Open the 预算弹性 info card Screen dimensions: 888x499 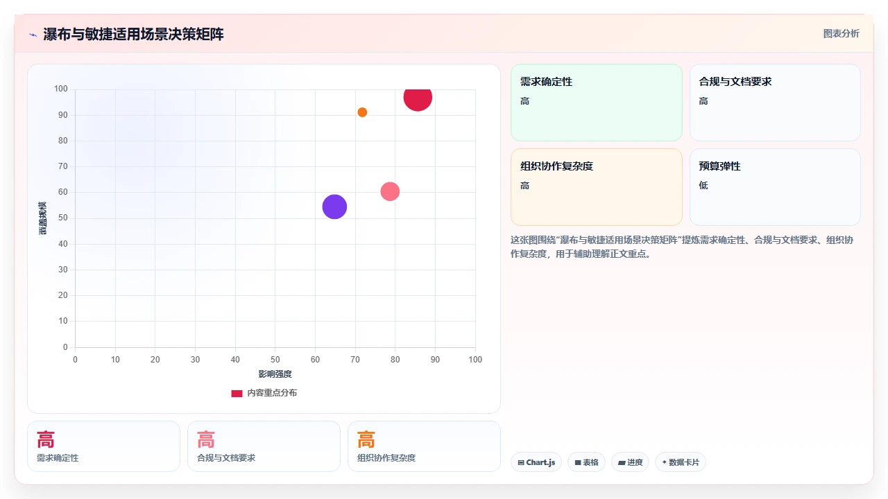[775, 187]
